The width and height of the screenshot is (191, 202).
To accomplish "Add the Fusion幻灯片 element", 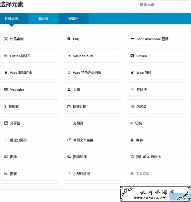I will click(29, 56).
